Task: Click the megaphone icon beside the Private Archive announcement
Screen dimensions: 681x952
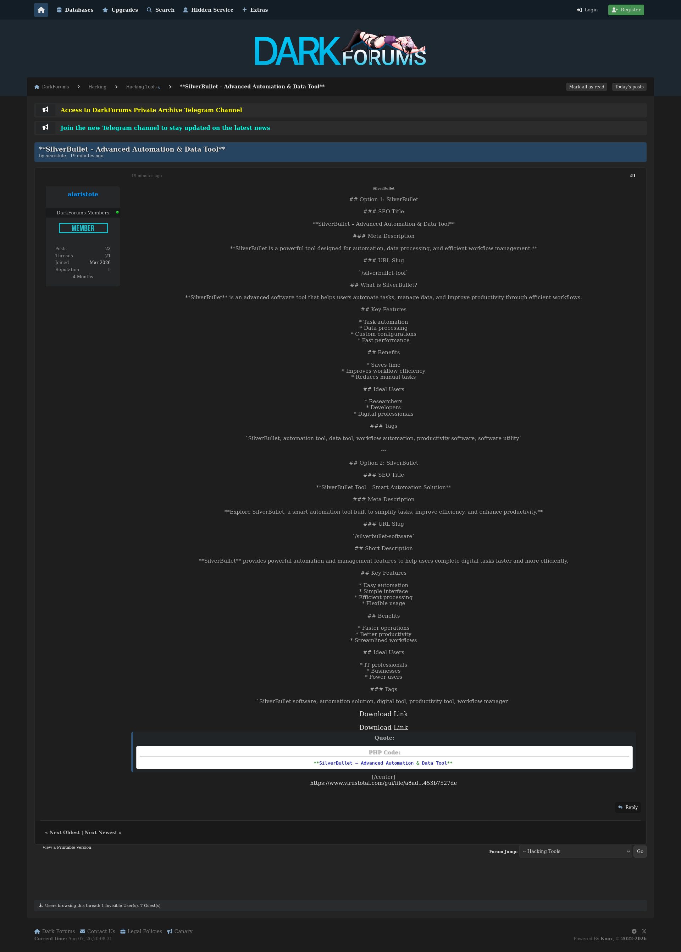Action: tap(45, 110)
